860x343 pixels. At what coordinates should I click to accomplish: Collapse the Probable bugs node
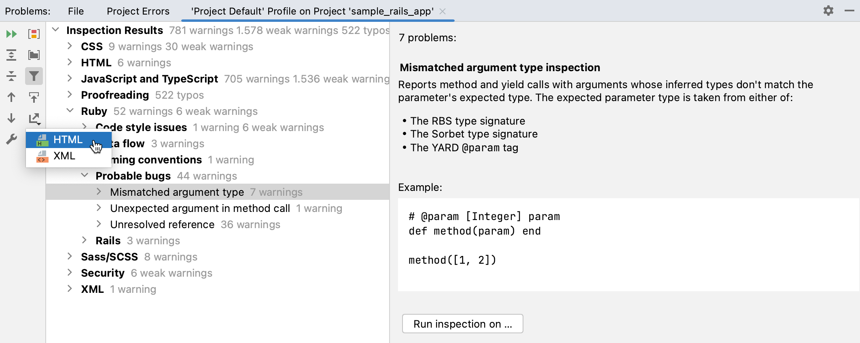coord(85,176)
